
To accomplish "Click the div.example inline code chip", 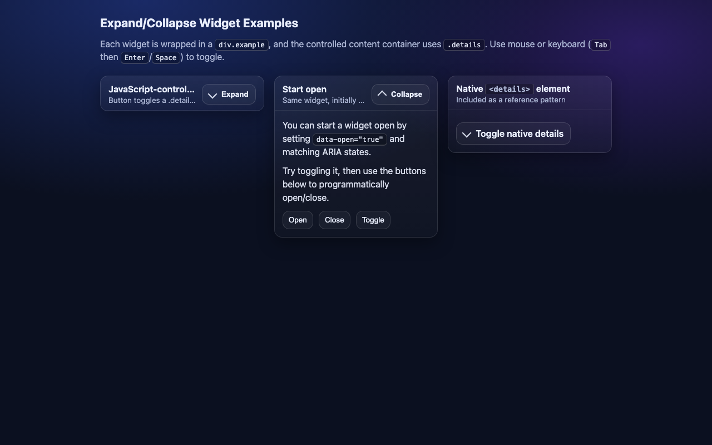I will point(241,44).
